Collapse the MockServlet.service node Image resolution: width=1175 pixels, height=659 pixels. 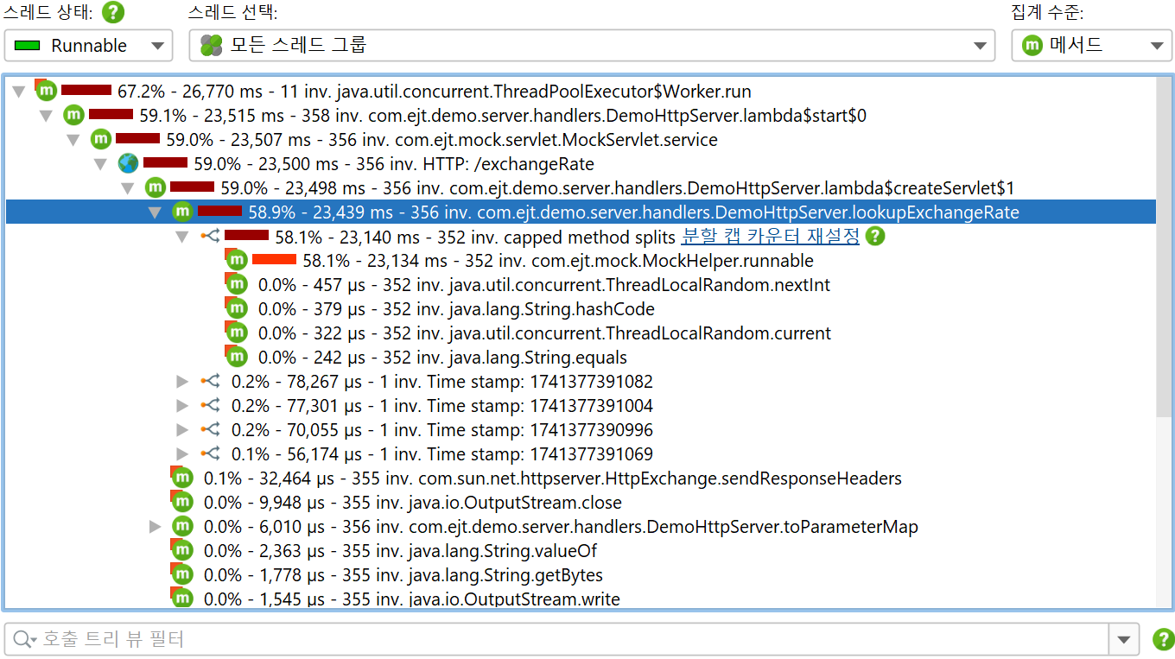[x=73, y=140]
